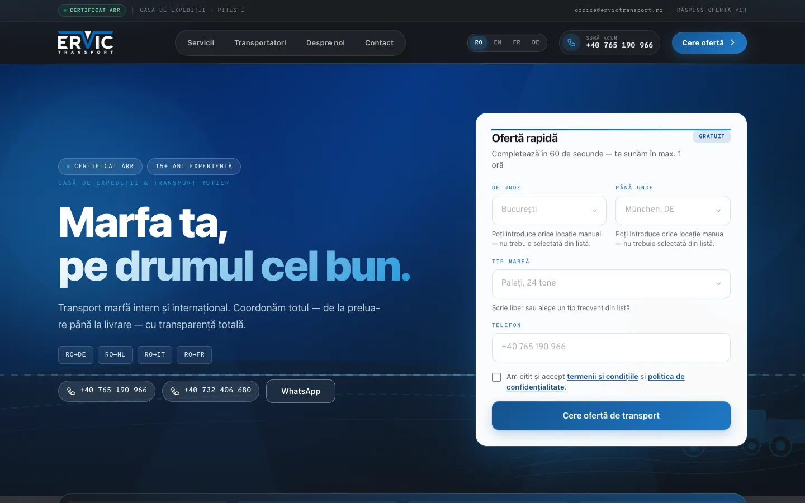Click the arrow icon in Cere ofertă button
The image size is (805, 503).
point(732,42)
